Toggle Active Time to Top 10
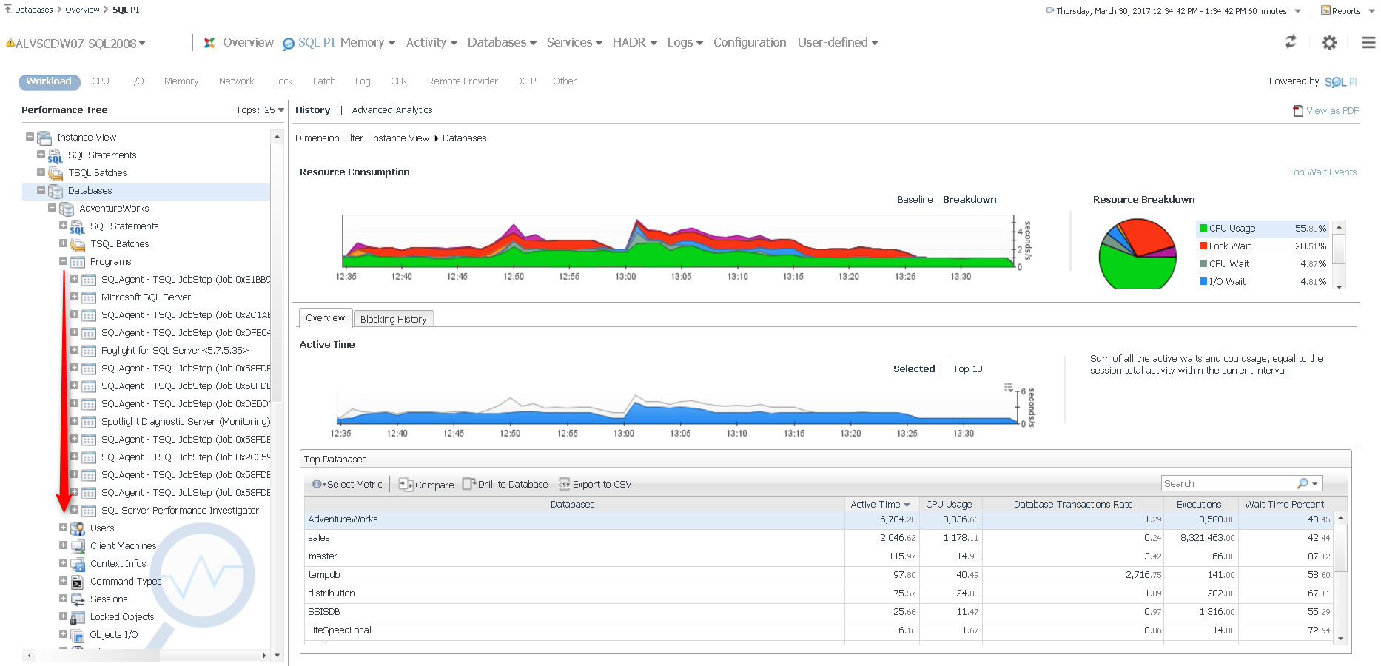 coord(967,369)
